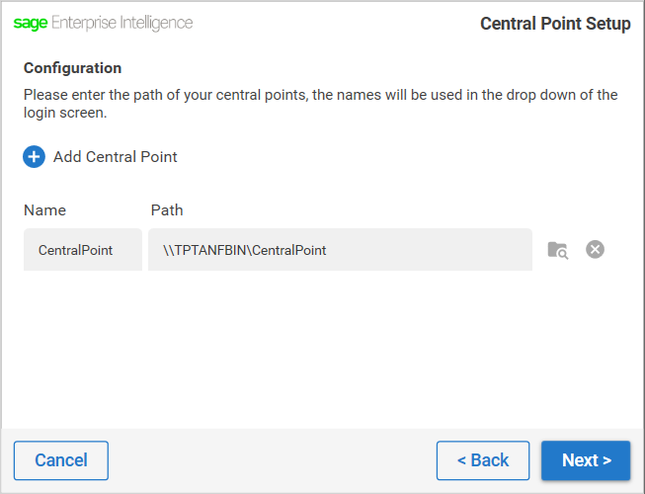This screenshot has height=494, width=645.
Task: Click the 'CentralPoint' text inside the path value
Action: tap(289, 250)
